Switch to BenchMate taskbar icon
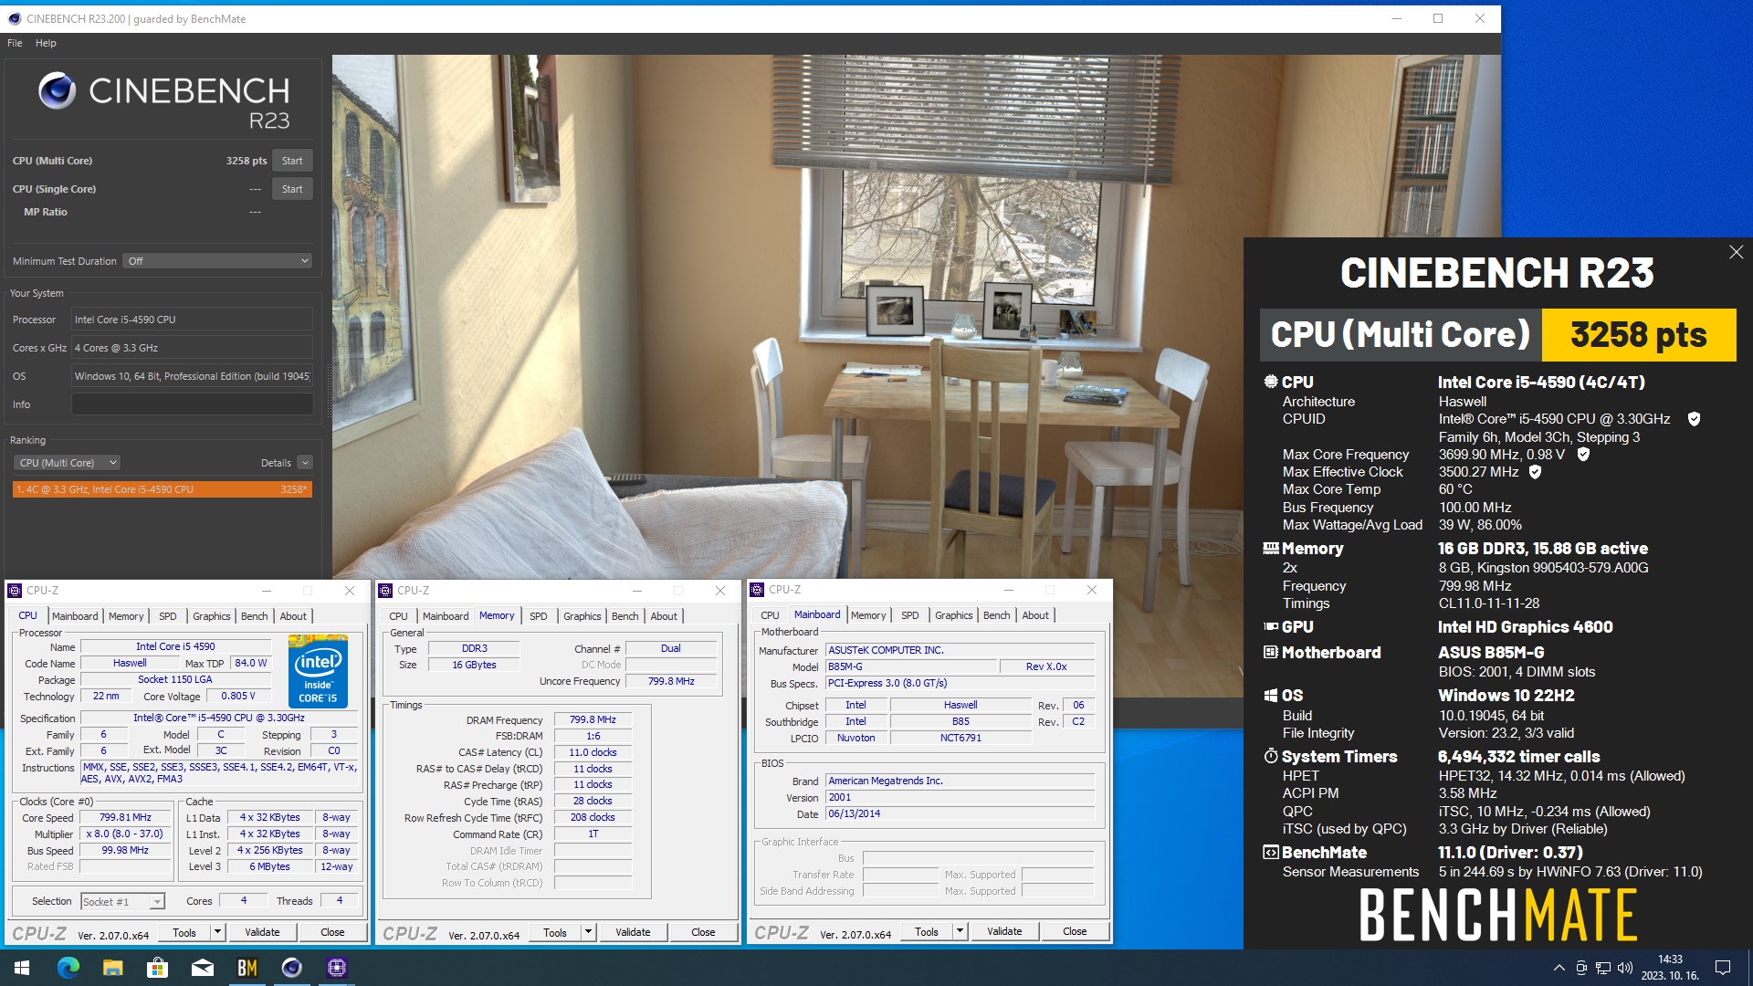Screen dimensions: 1753x986 tap(247, 968)
